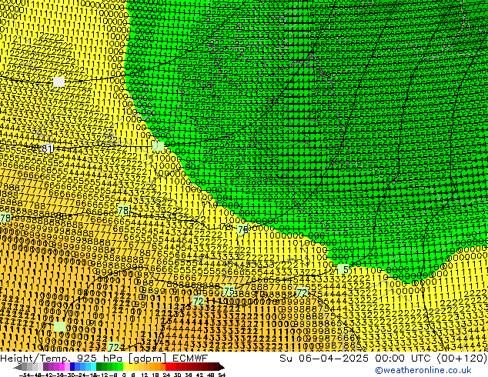488x377 pixels.
Task: Click the dark brown right arrow end of the legend
Action: point(222,367)
